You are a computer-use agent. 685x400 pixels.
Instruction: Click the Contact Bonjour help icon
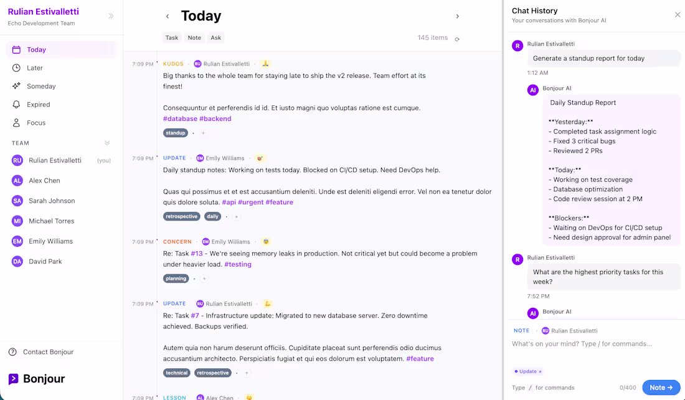tap(12, 352)
